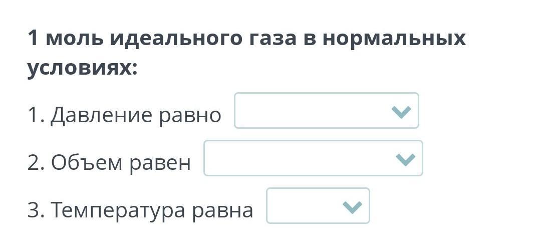The image size is (541, 251).
Task: Click the chevron arrow in the pressure dropdown
Action: pyautogui.click(x=401, y=112)
